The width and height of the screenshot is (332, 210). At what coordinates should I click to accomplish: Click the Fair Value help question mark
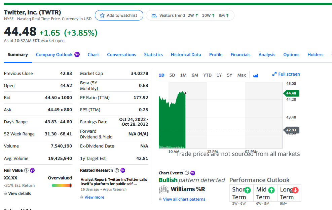[x=26, y=170]
